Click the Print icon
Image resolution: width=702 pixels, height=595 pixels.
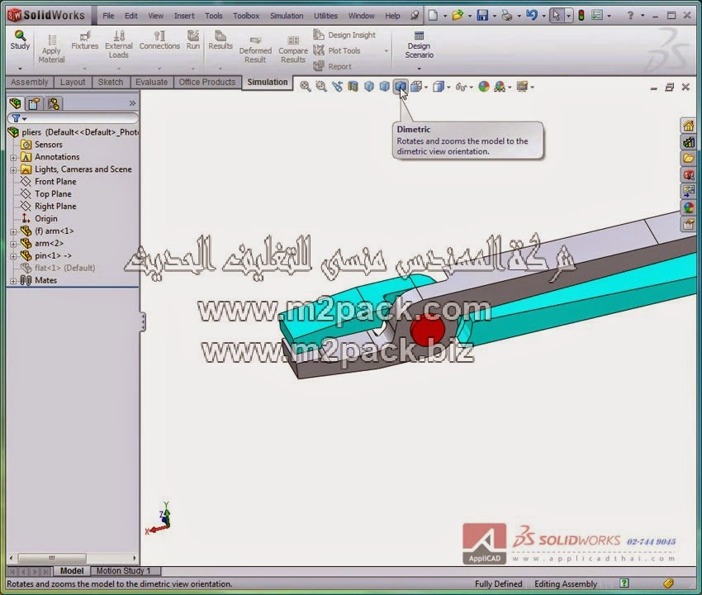tap(507, 16)
